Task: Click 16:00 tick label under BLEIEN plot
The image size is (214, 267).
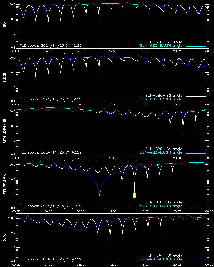Action: pyautogui.click(x=145, y=105)
